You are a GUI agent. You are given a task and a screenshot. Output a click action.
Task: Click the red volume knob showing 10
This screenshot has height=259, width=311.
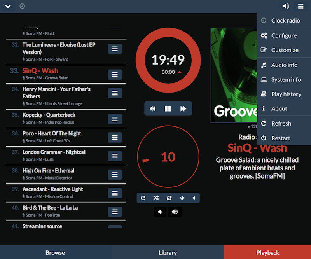tap(168, 157)
